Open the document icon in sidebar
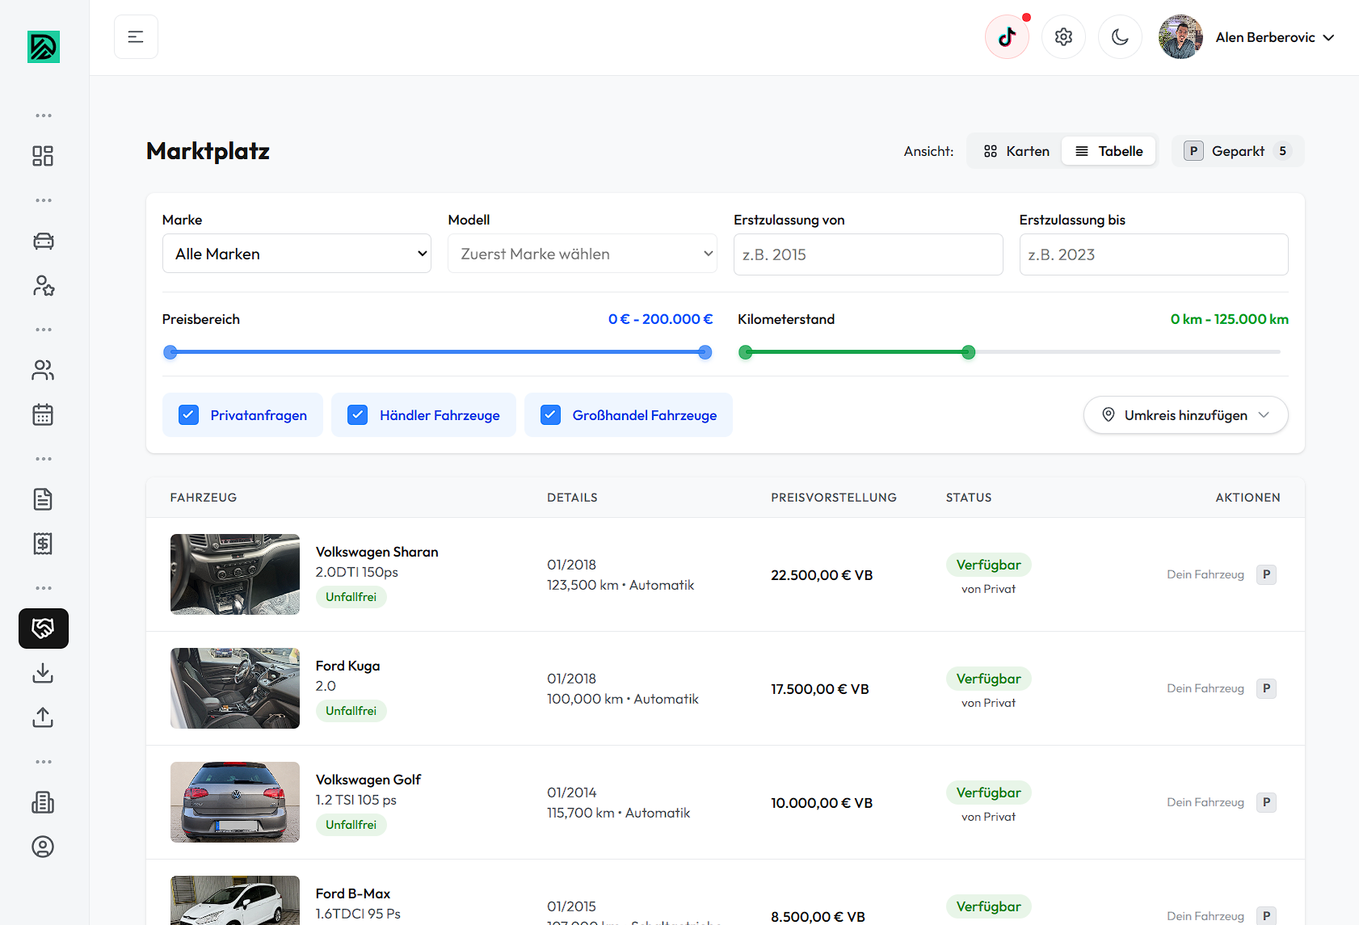This screenshot has width=1359, height=925. [x=43, y=499]
